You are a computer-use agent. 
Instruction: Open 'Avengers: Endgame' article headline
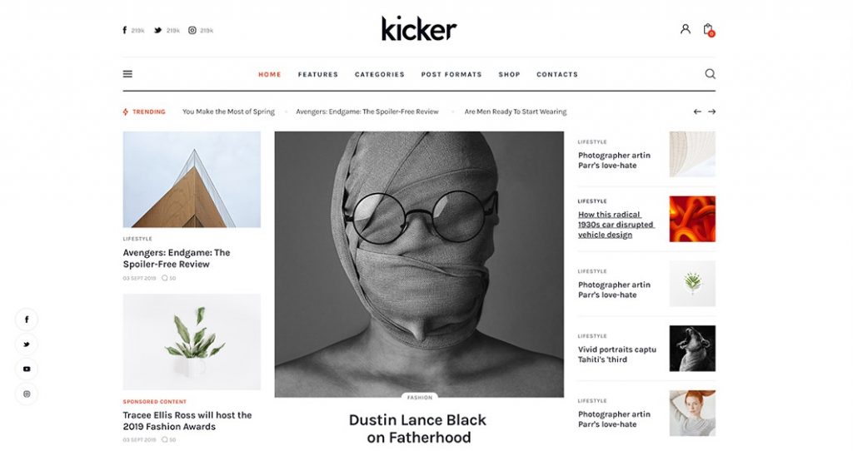pos(177,258)
